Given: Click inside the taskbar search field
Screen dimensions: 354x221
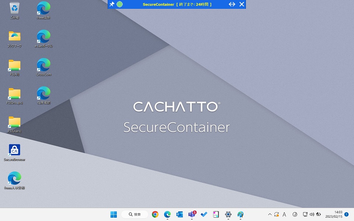Looking at the screenshot, I should [x=135, y=214].
